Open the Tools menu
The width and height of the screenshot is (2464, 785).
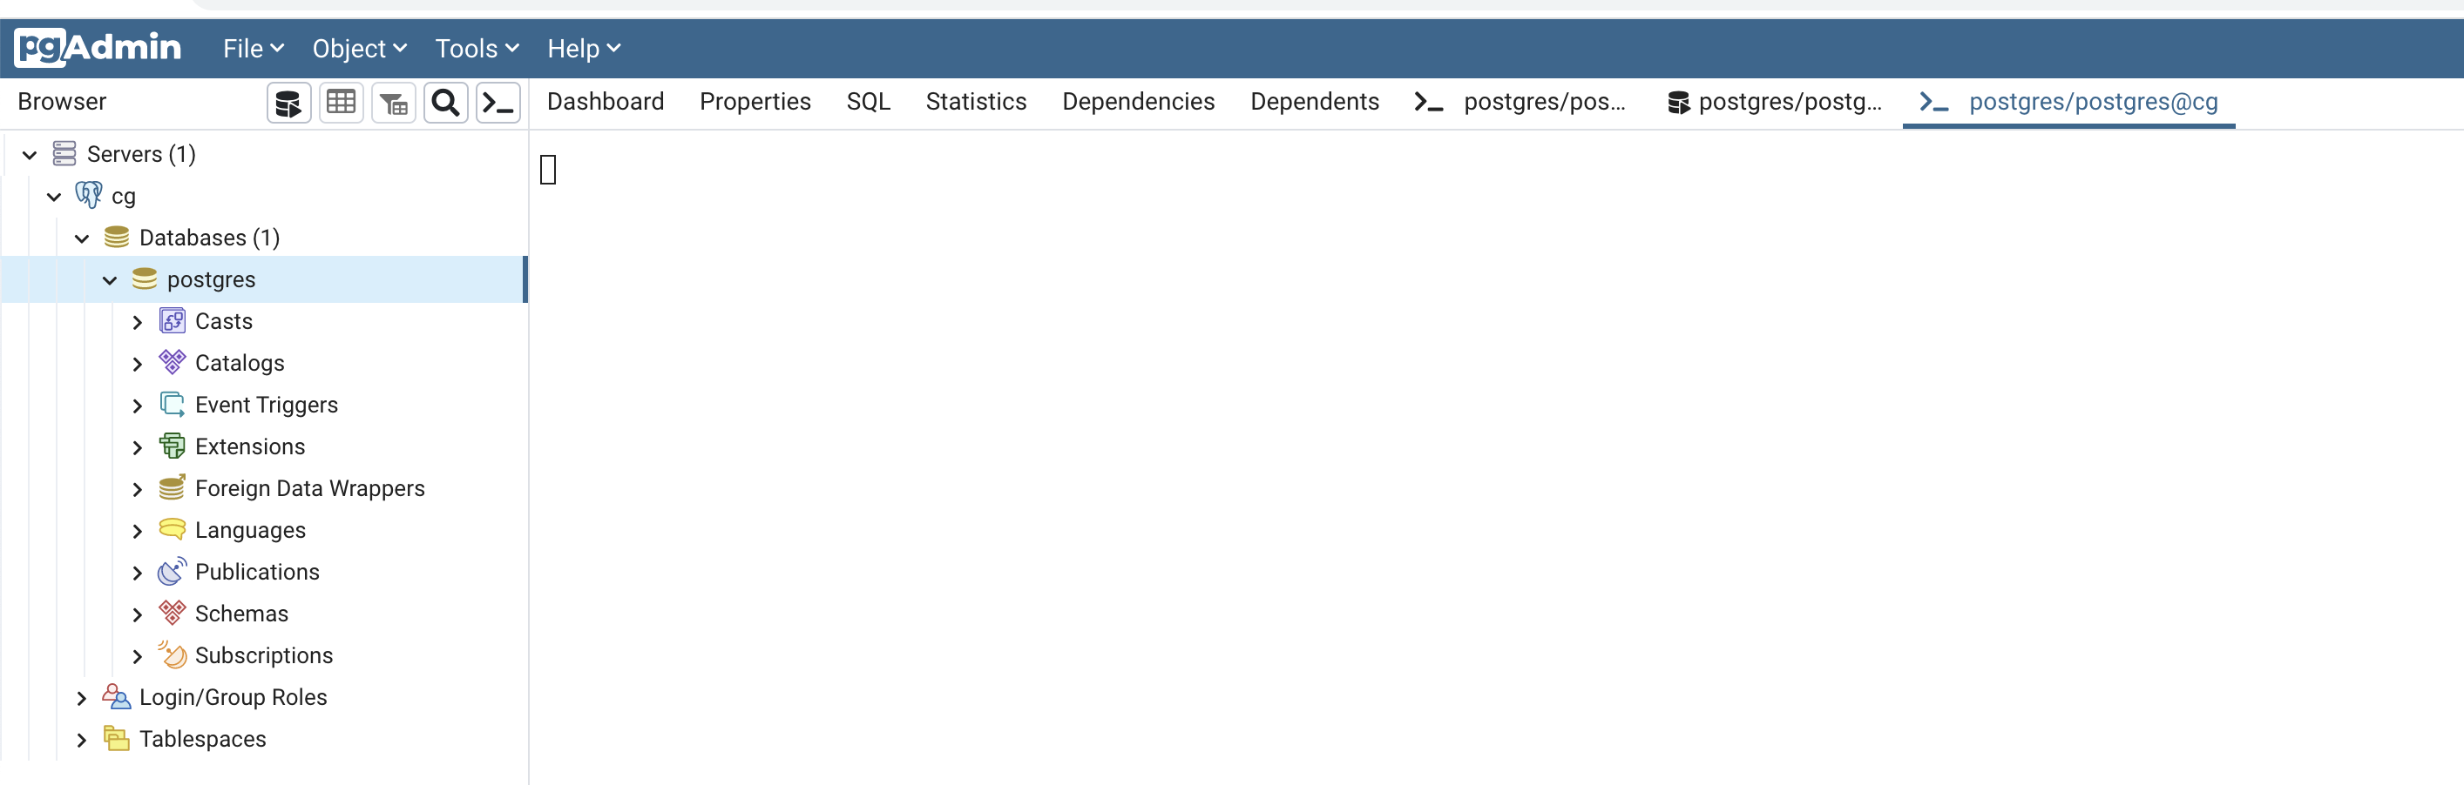pos(477,49)
